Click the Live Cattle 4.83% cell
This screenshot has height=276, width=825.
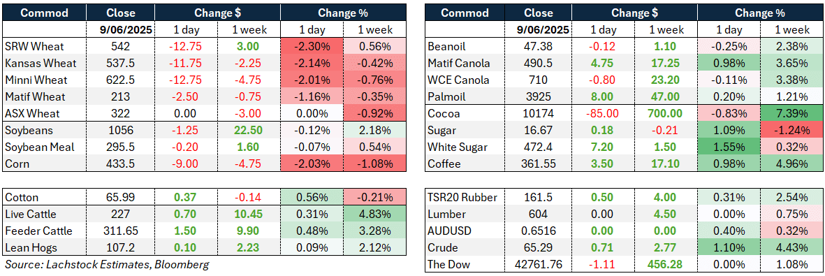click(x=375, y=215)
